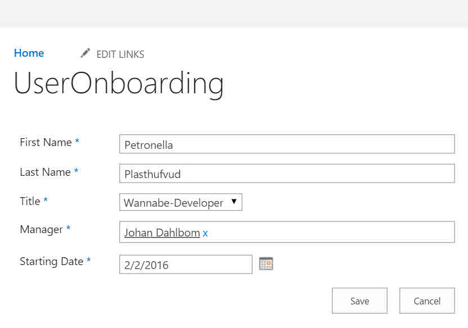
Task: Open the Wannabe-Developer combo box
Action: click(174, 203)
